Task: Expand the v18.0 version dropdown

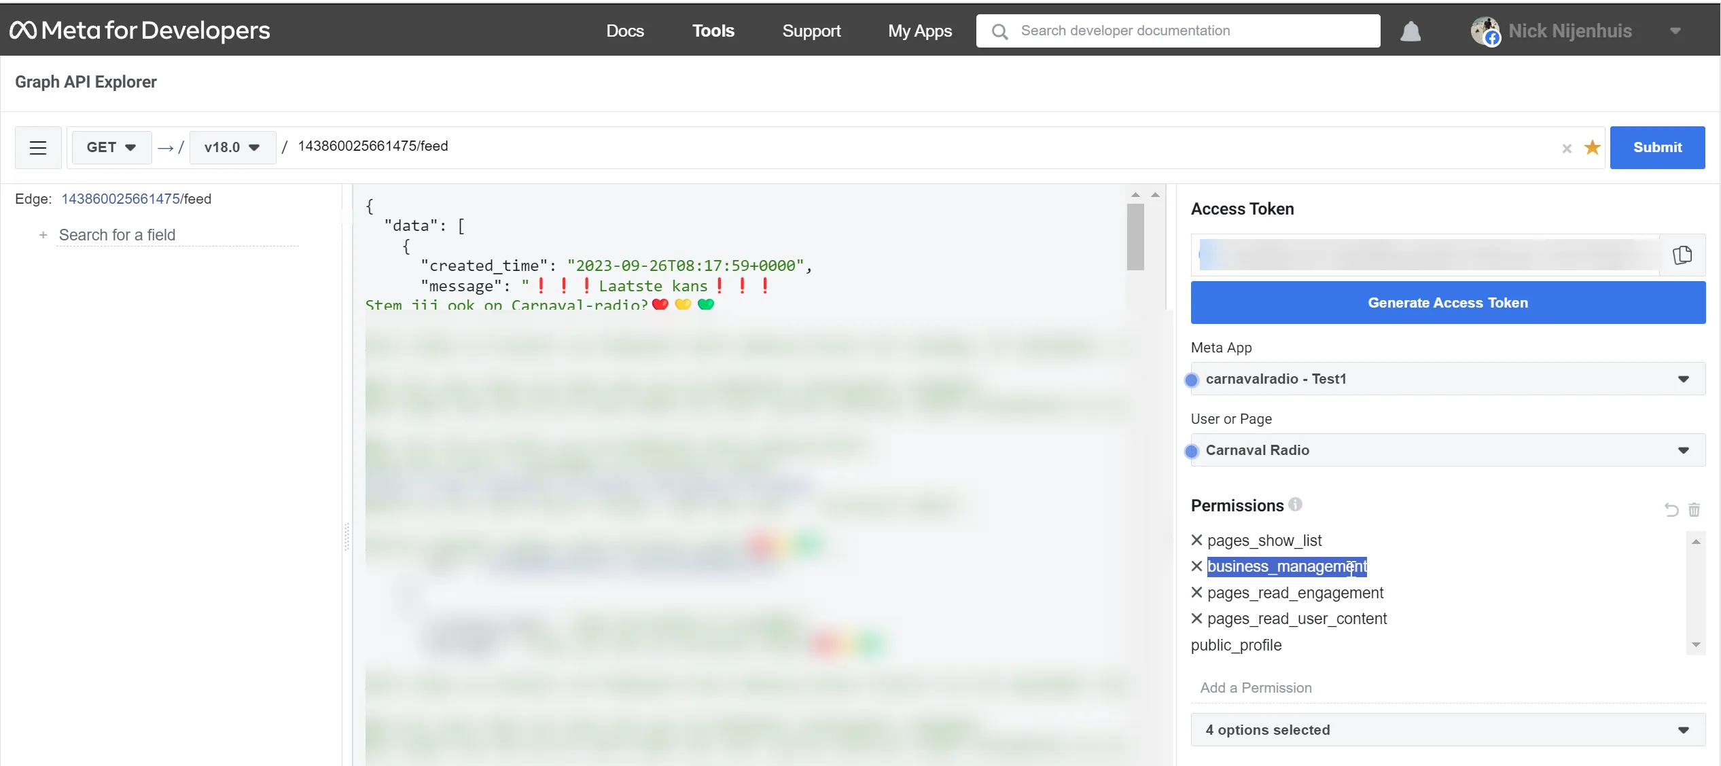Action: (x=232, y=147)
